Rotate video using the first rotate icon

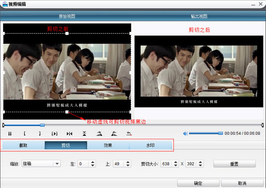[99, 134]
